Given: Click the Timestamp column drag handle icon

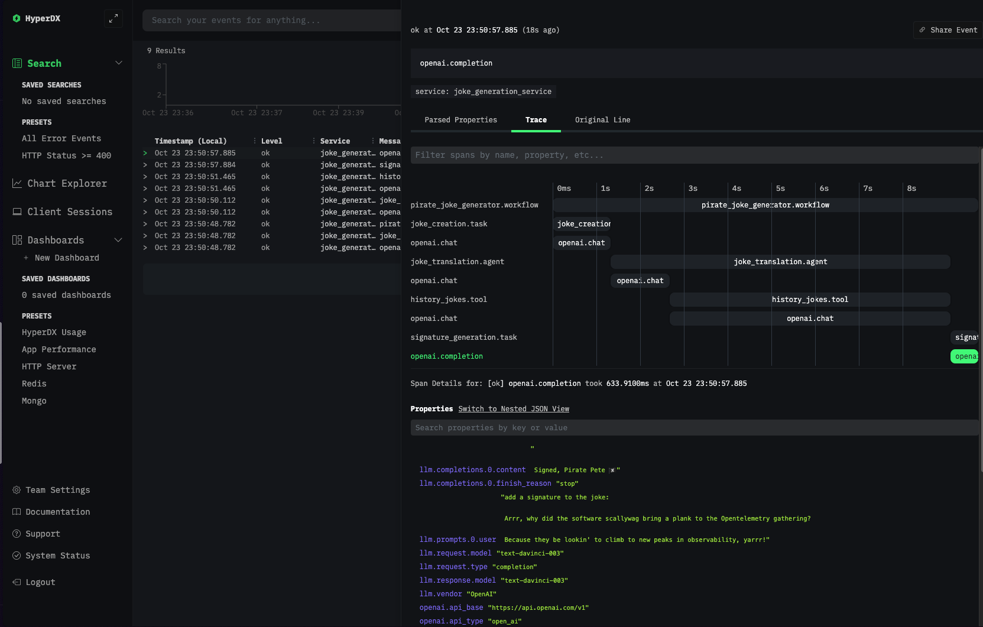Looking at the screenshot, I should [x=255, y=141].
